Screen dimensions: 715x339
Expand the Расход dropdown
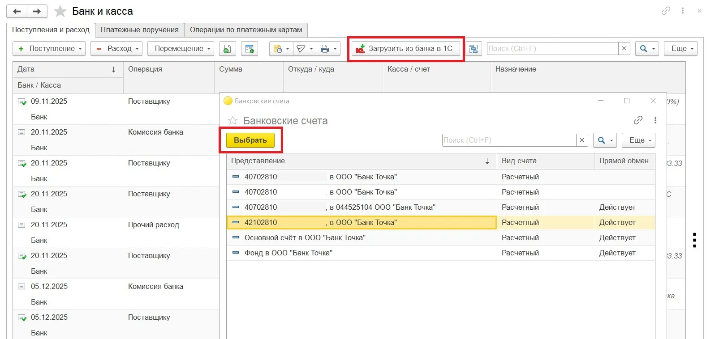click(116, 49)
